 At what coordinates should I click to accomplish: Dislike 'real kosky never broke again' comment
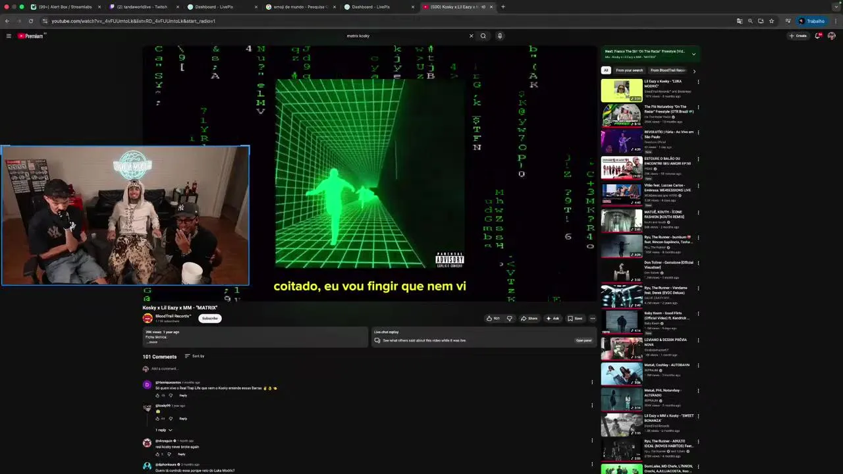169,454
